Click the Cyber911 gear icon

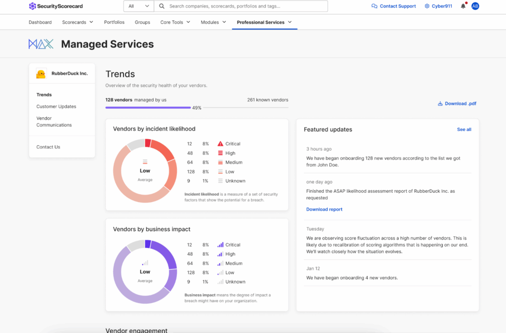[427, 6]
